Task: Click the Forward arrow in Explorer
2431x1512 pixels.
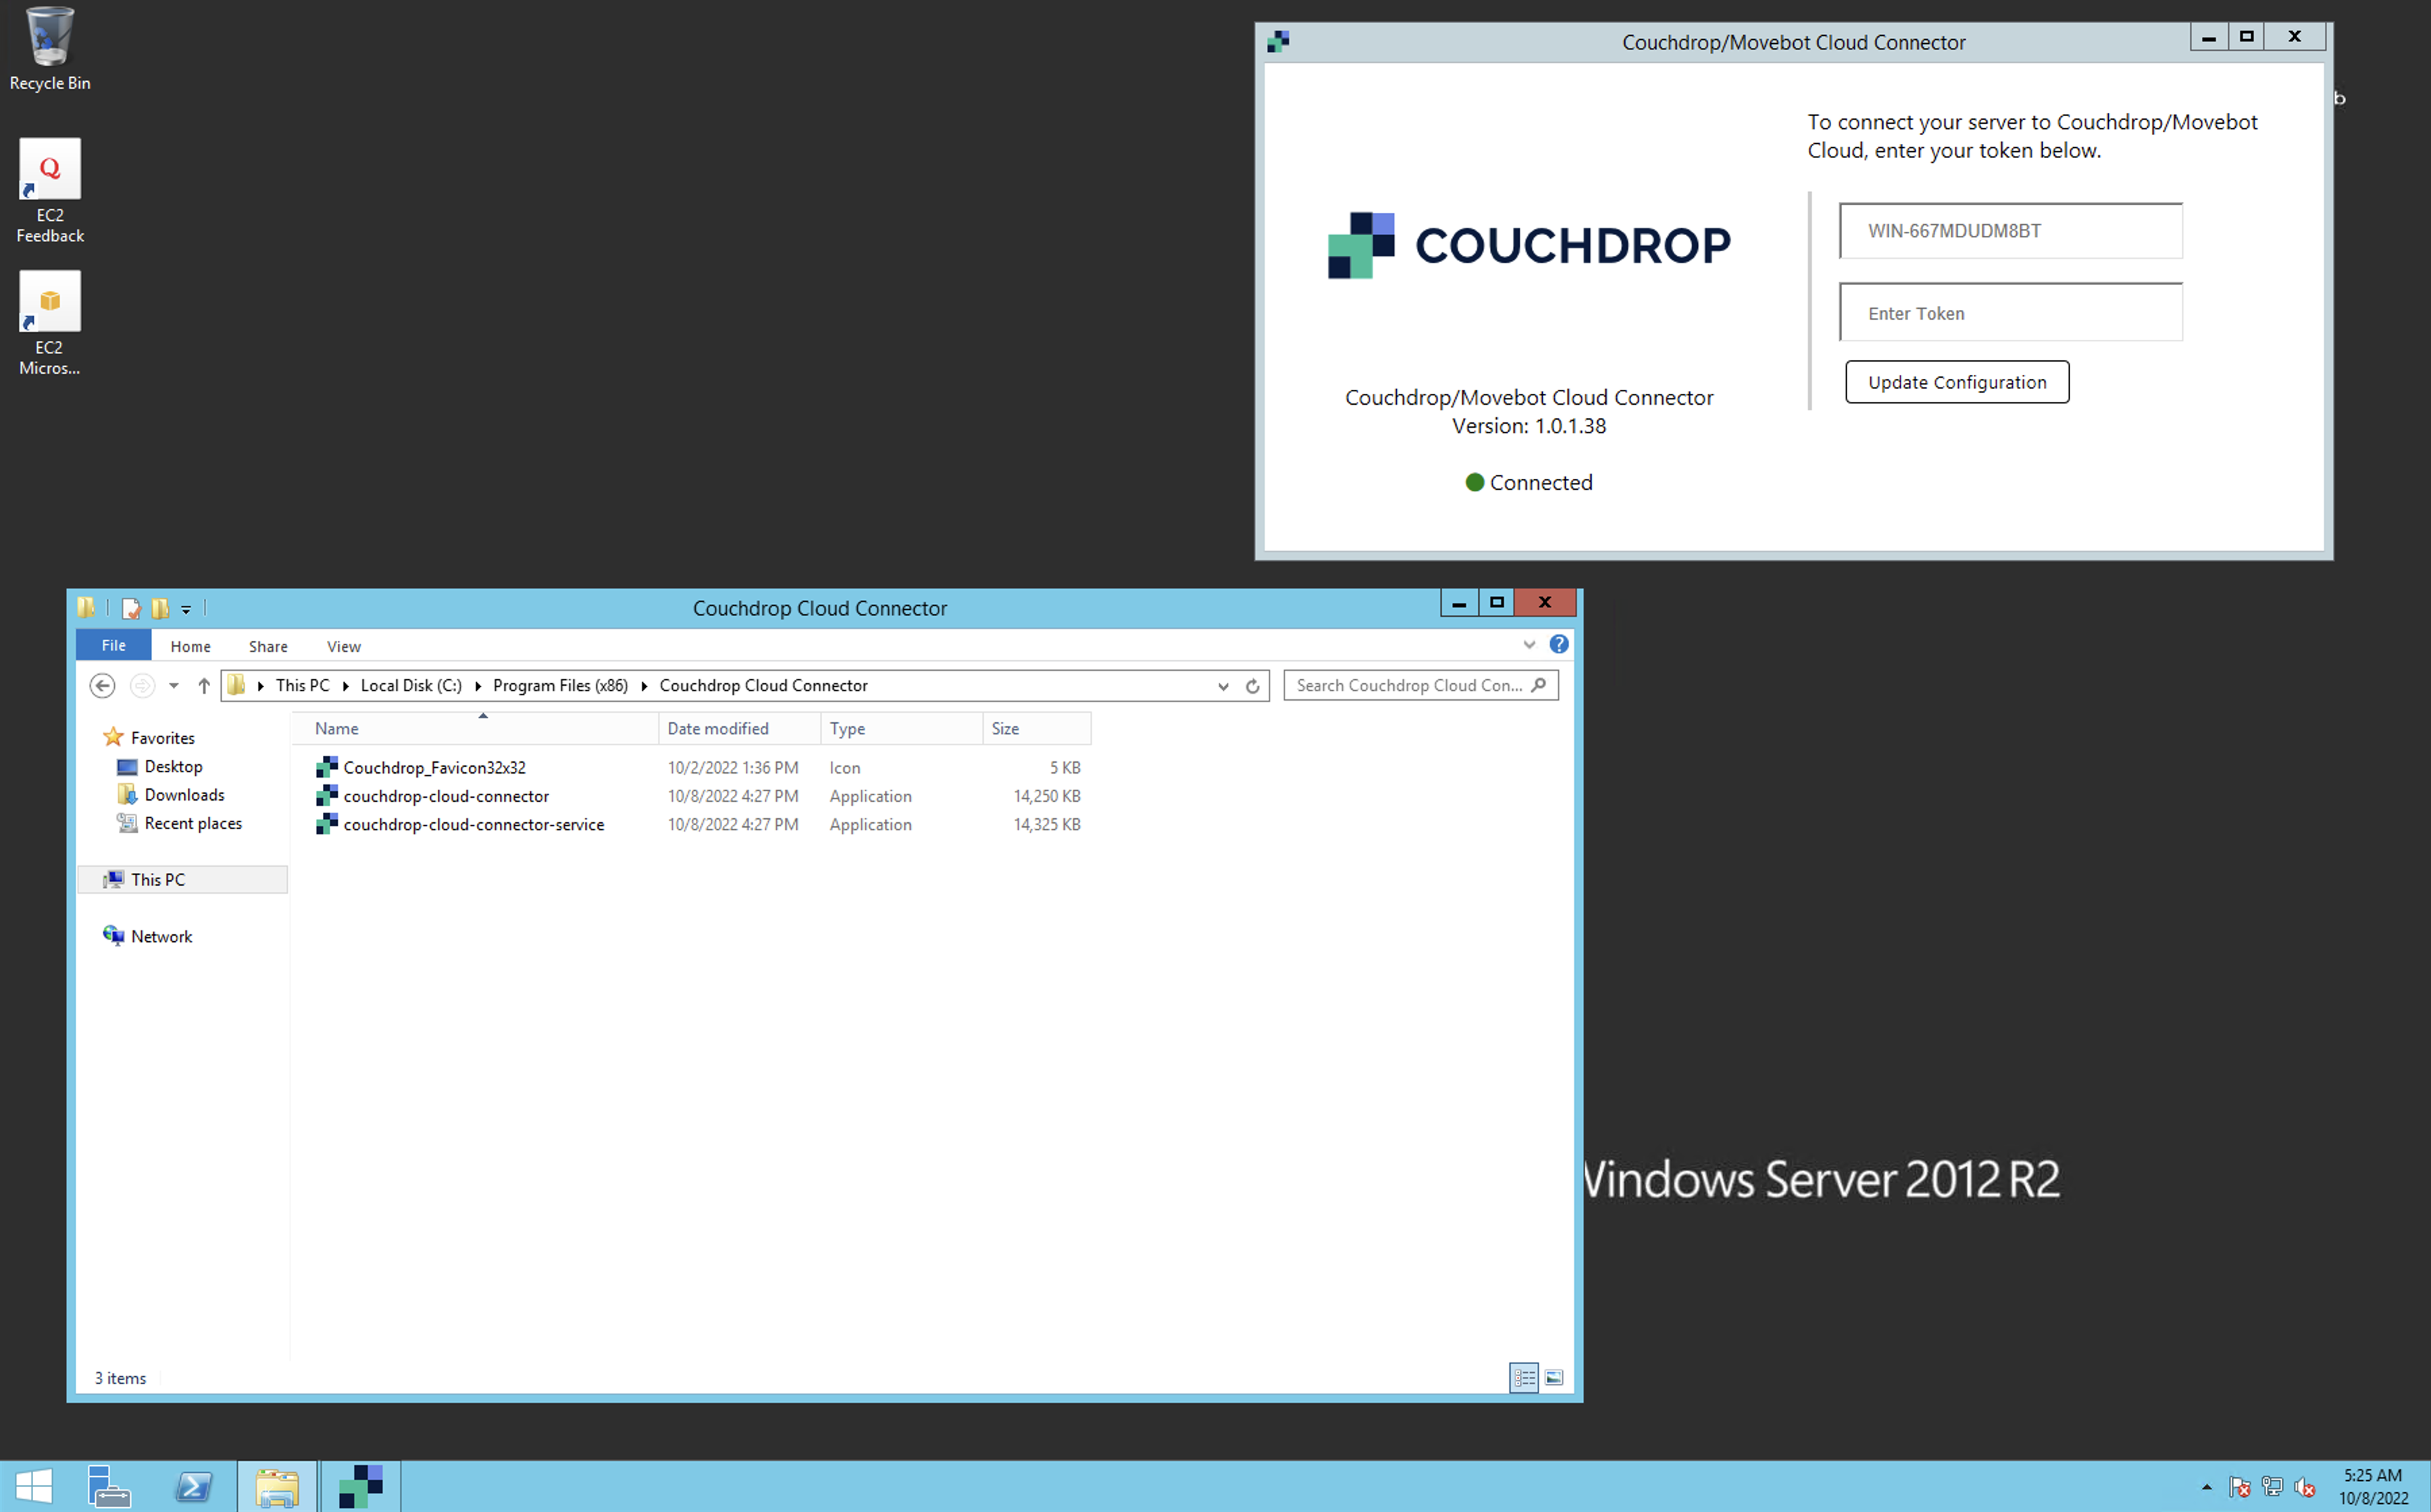Action: tap(142, 685)
